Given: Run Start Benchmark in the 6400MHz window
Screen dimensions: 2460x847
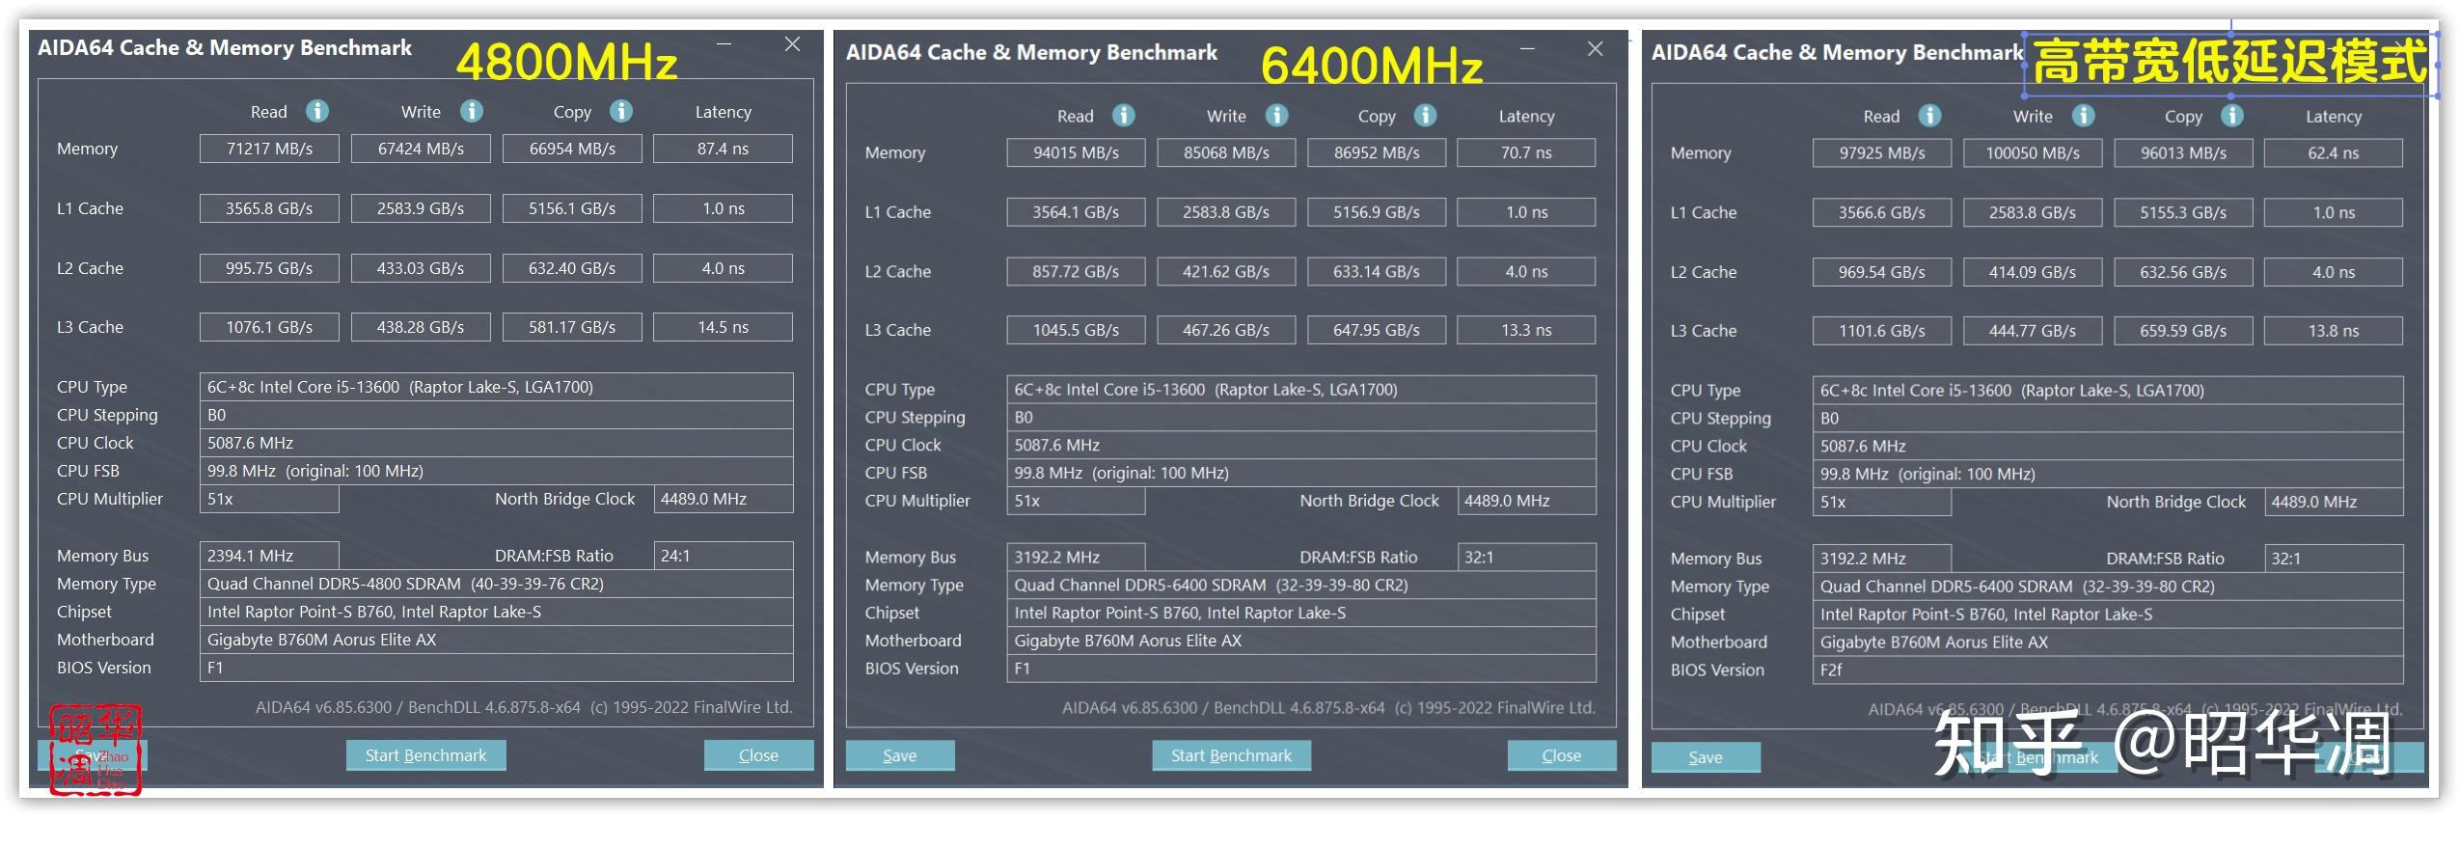Looking at the screenshot, I should pos(1231,755).
